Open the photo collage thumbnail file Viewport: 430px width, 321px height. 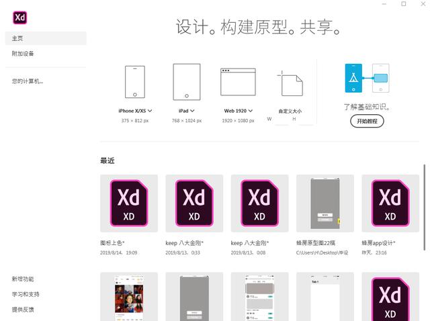point(129,297)
